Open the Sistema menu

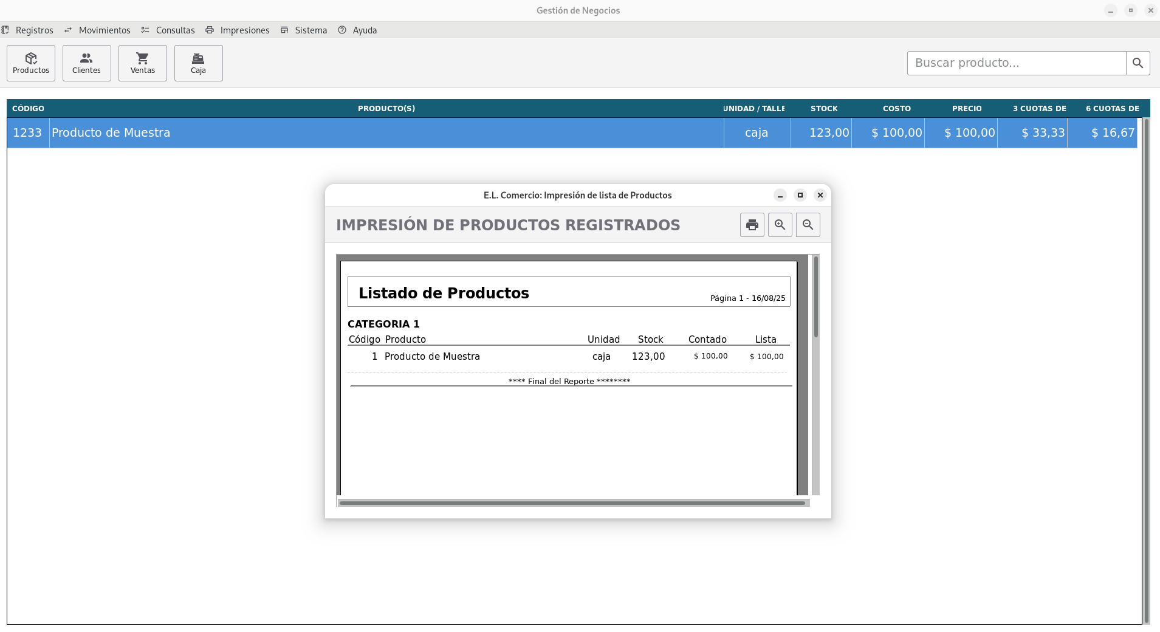click(x=311, y=30)
